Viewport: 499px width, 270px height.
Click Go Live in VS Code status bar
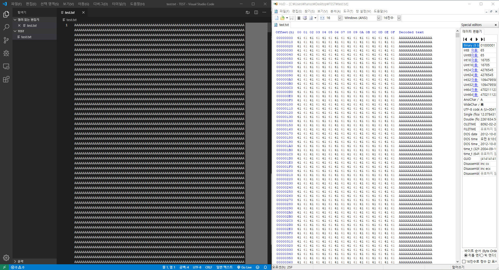click(244, 267)
